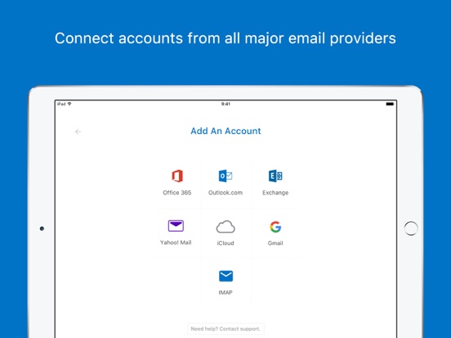Pick the Exchange account icon

(x=275, y=176)
